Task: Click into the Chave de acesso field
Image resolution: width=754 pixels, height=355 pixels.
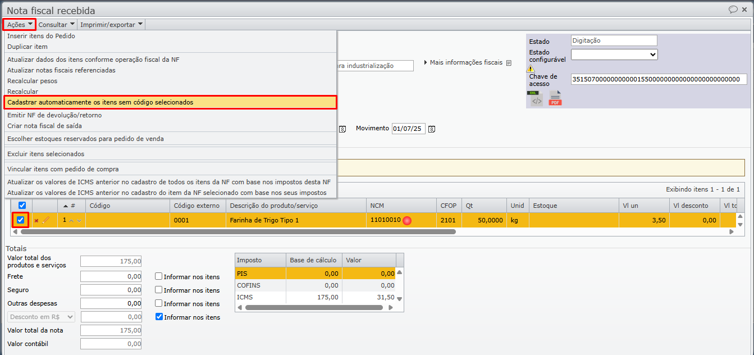Action: coord(659,79)
